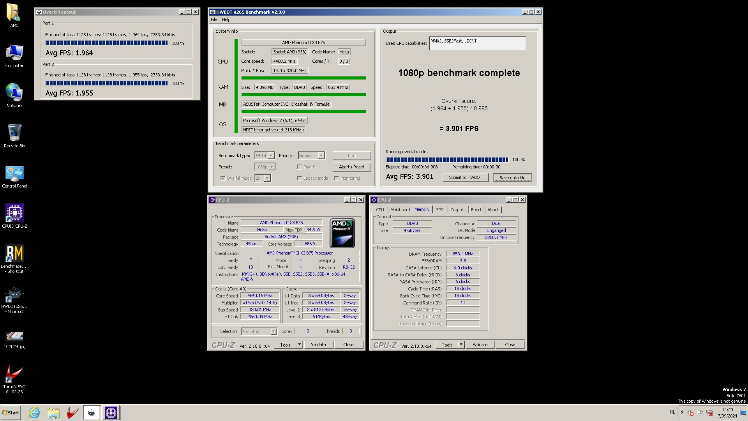This screenshot has height=421, width=748.
Task: Click the TurboV EVO taskbar icon
Action: pos(72,412)
